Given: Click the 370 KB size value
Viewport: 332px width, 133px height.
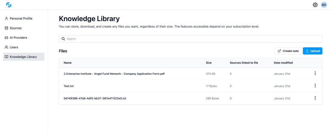Looking at the screenshot, I should pyautogui.click(x=211, y=74).
